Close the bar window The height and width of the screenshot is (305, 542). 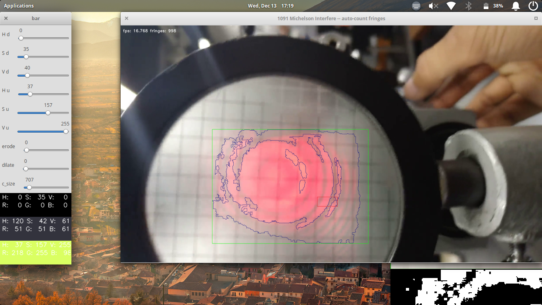click(6, 18)
